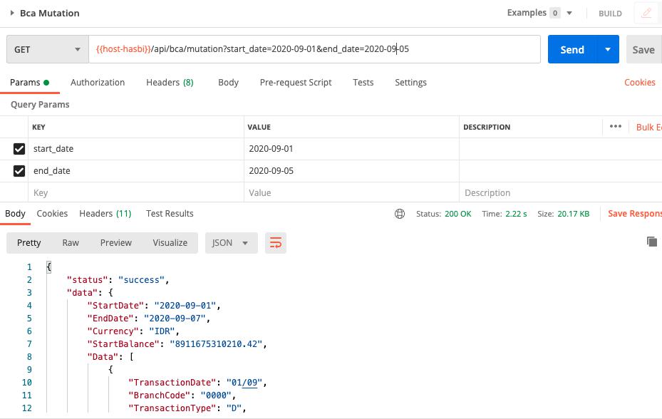The width and height of the screenshot is (662, 419).
Task: Open the Params tab
Action: click(x=29, y=83)
